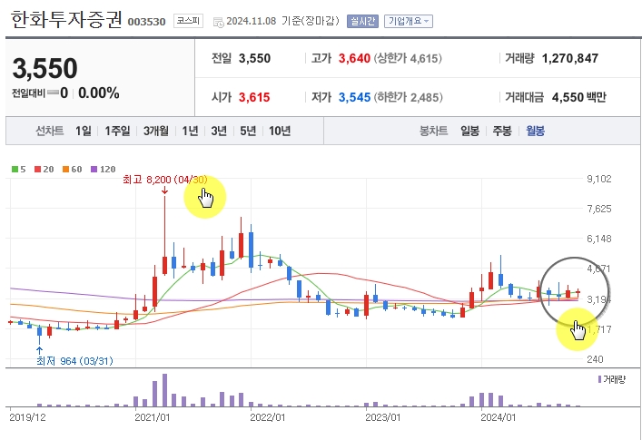Viewport: 642px width, 440px height.
Task: Click the 실시간 button
Action: tap(362, 21)
